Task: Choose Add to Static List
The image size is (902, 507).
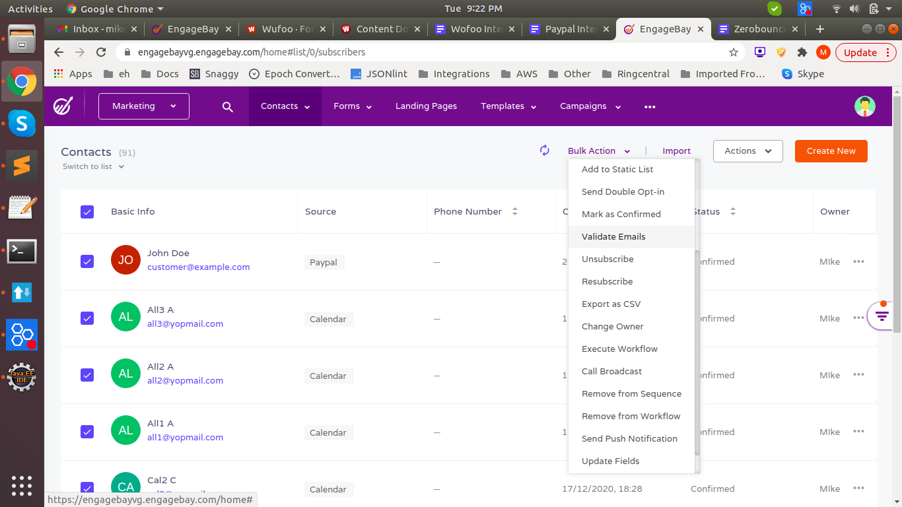Action: (x=631, y=170)
